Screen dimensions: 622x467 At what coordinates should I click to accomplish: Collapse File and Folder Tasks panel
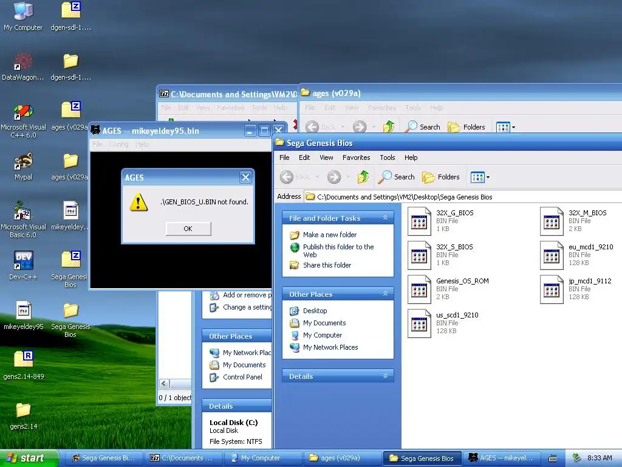tap(385, 218)
